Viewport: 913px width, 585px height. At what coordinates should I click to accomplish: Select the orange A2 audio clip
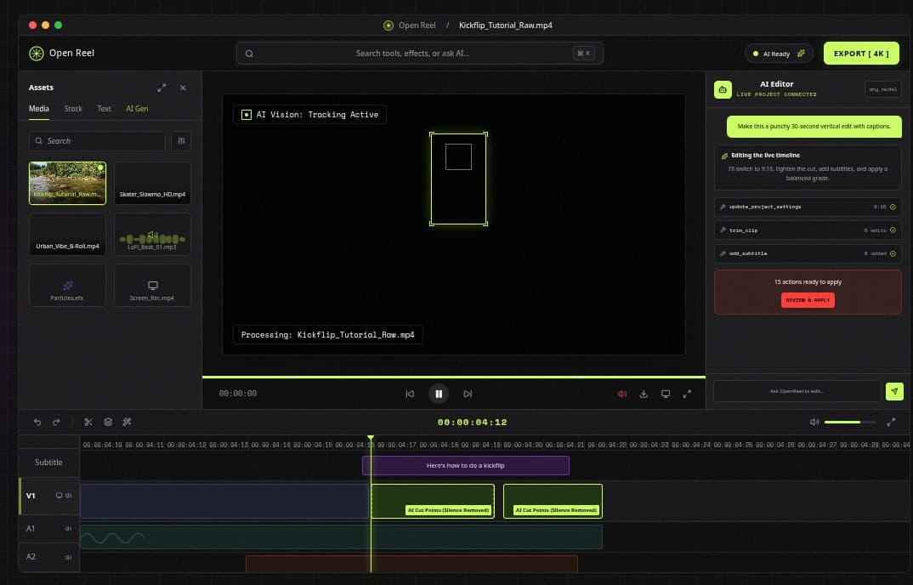[411, 564]
